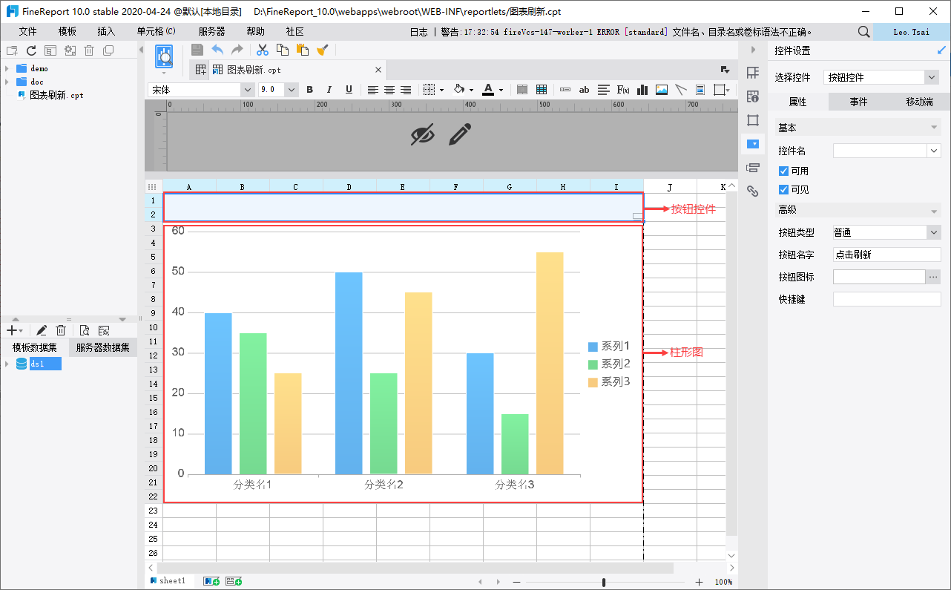Image resolution: width=951 pixels, height=590 pixels.
Task: Click the zoom slider handle
Action: click(x=604, y=582)
